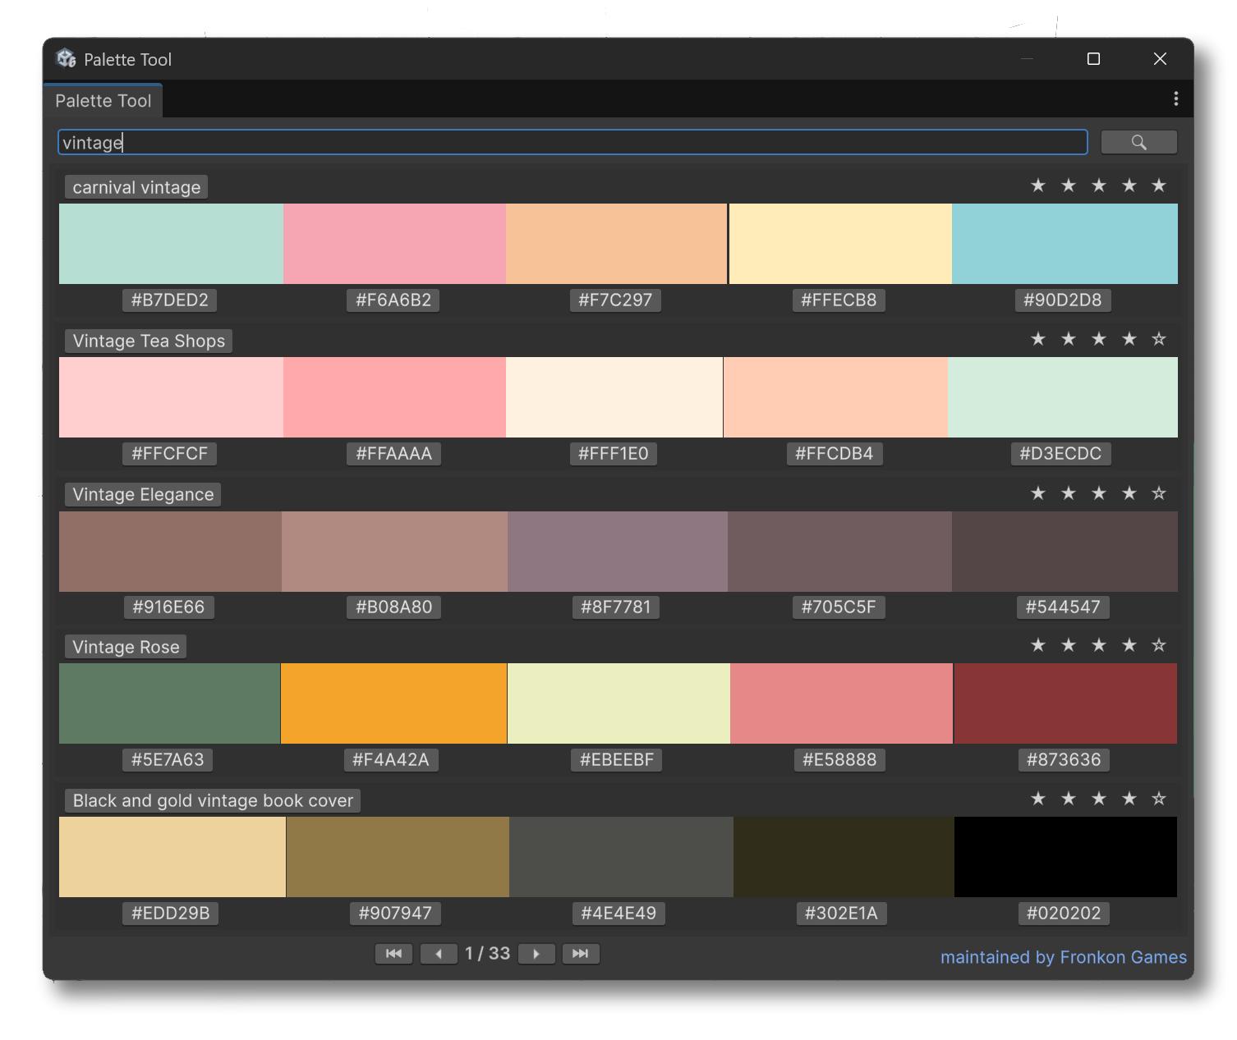Click the carnival vintage palette name
The height and width of the screenshot is (1040, 1237).
[136, 187]
